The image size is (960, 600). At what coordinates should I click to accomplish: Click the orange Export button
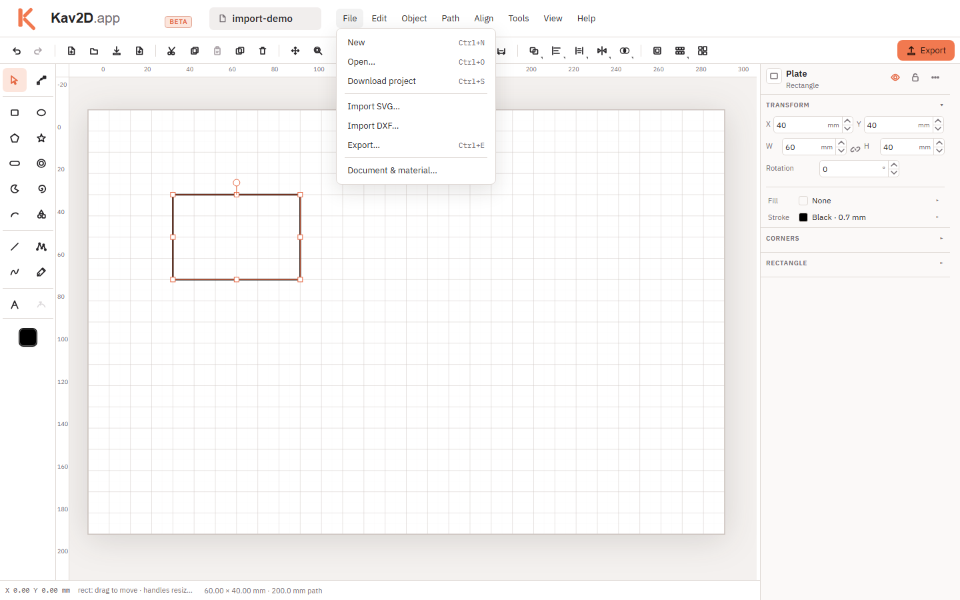[x=926, y=51]
